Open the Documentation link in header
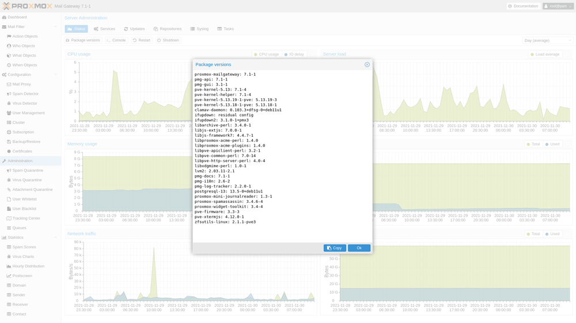The image size is (576, 323). point(523,6)
